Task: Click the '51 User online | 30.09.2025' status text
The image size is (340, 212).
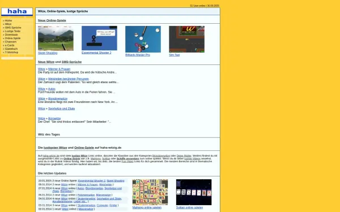Action: 205,6
